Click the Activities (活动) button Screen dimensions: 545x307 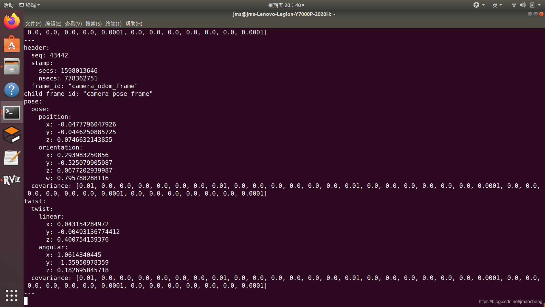pyautogui.click(x=9, y=5)
